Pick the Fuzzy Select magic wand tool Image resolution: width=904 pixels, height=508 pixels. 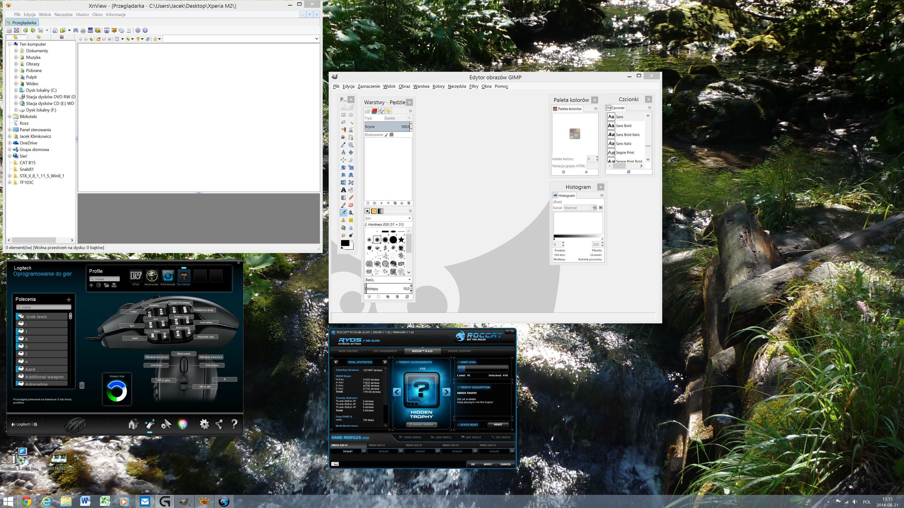tap(351, 122)
